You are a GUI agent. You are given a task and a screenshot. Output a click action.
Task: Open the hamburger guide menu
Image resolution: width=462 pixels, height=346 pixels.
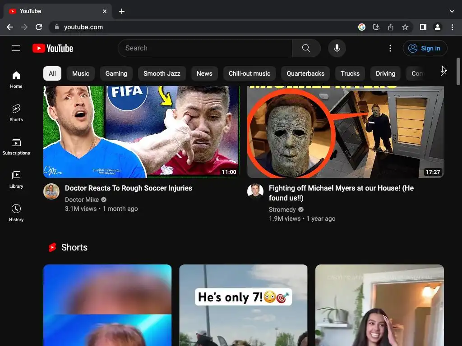click(16, 48)
